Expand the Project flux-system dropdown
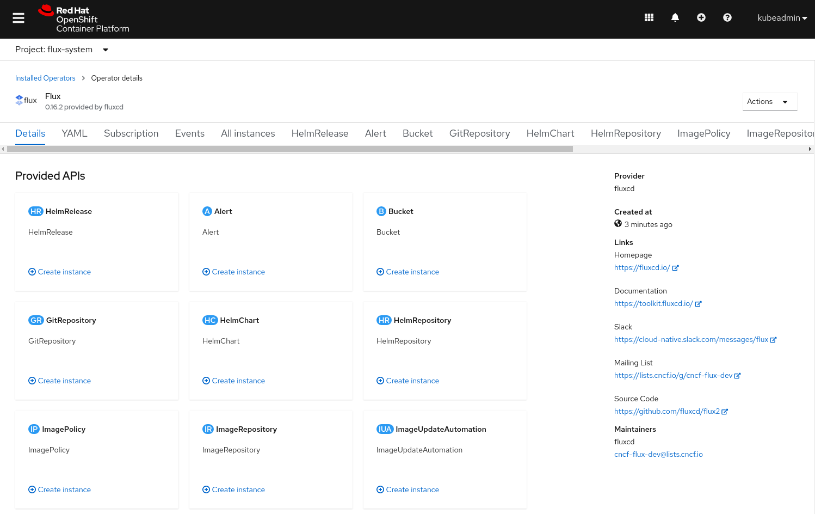The width and height of the screenshot is (815, 514). tap(62, 50)
